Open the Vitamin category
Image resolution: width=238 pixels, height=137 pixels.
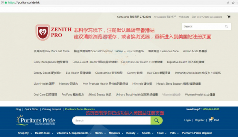tap(171, 94)
